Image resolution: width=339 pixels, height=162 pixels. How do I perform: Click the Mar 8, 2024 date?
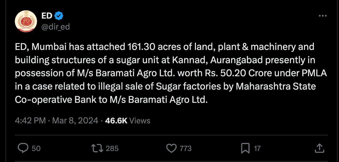75,121
